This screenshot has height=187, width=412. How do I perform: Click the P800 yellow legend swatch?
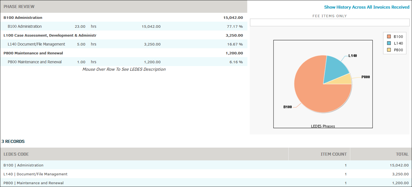[389, 50]
